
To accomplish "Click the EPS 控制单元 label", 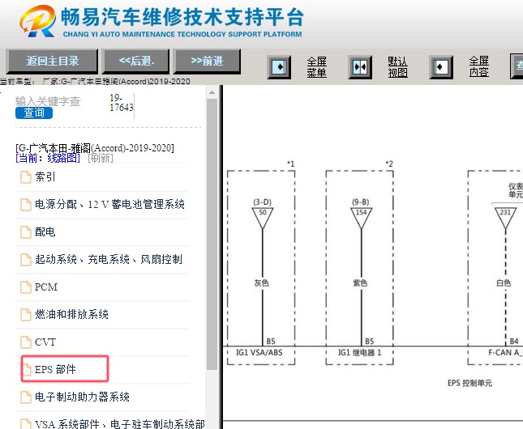I will 469,383.
